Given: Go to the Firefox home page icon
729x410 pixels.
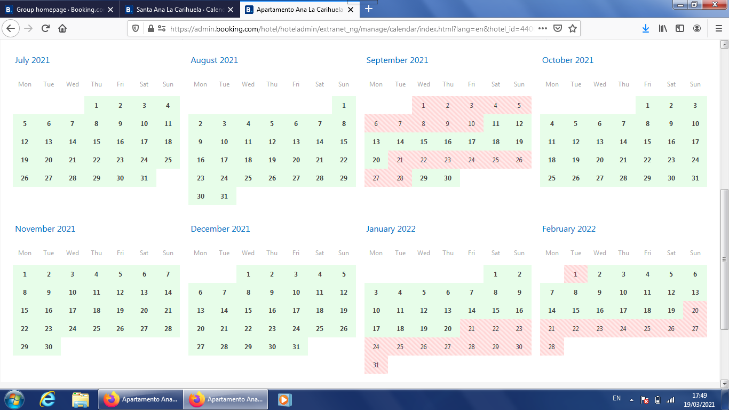Looking at the screenshot, I should (x=62, y=29).
